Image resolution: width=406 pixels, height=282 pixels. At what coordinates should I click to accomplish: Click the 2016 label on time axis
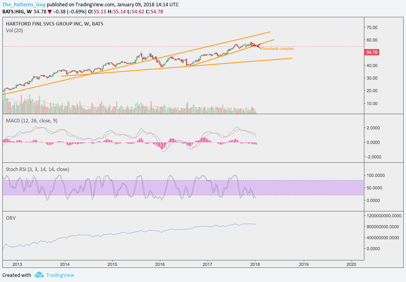point(160,264)
